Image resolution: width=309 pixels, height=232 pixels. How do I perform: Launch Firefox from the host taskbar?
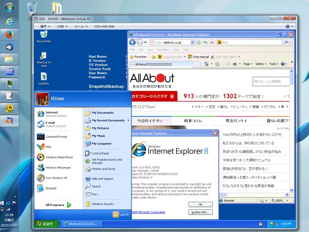[x=9, y=34]
